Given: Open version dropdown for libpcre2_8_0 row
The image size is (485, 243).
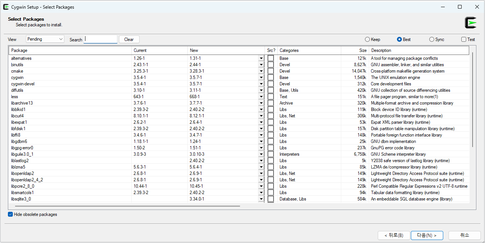Looking at the screenshot, I should coord(261,186).
